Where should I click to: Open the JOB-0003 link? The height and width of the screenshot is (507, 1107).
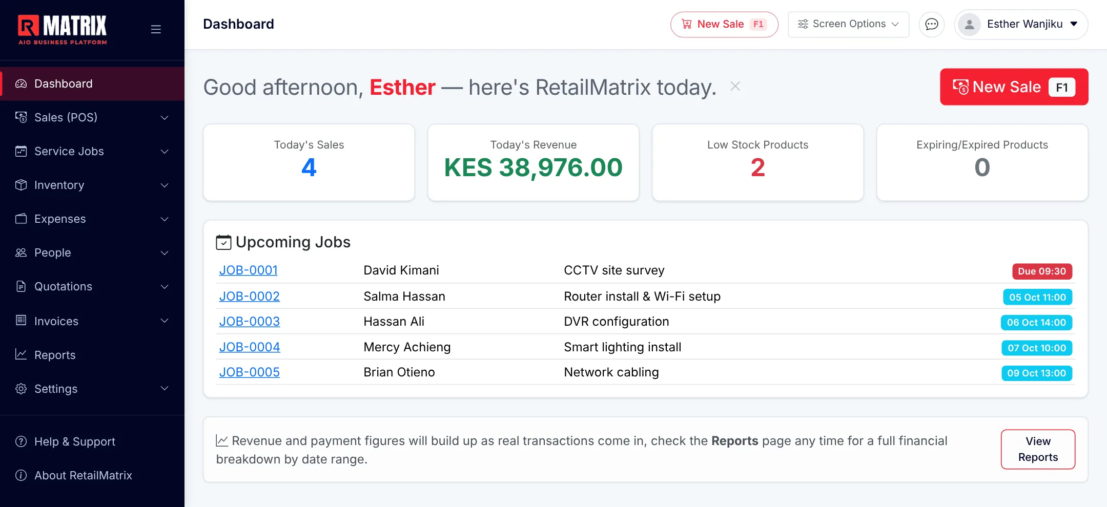point(250,321)
